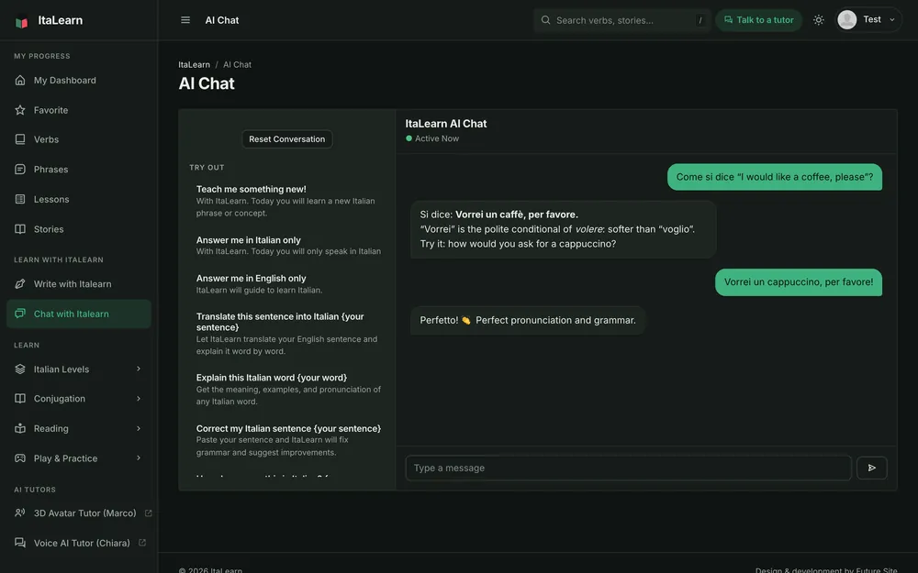Click ItaLearn AI Chat panel title
918x573 pixels.
click(445, 124)
